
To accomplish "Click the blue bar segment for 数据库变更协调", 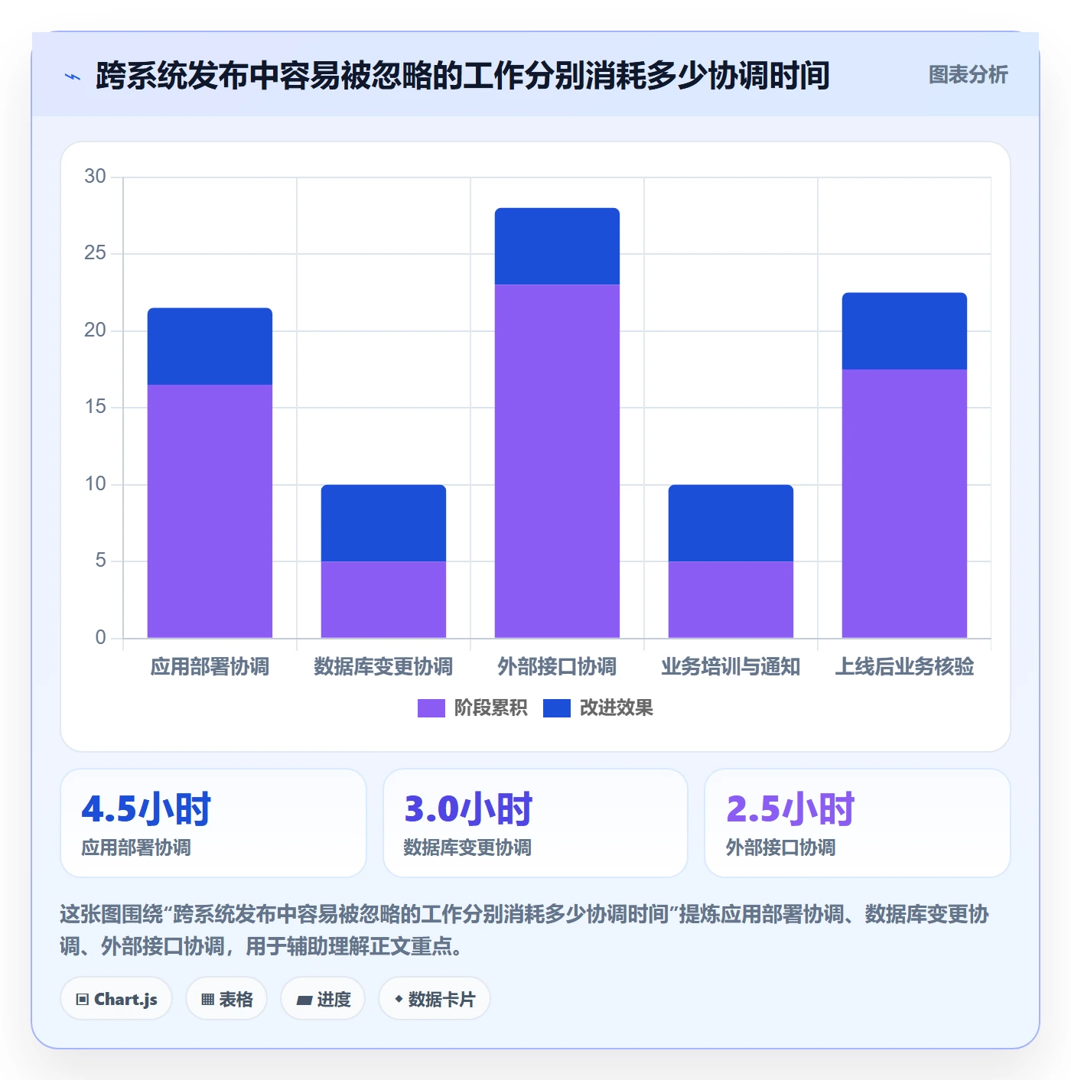I will [x=383, y=523].
